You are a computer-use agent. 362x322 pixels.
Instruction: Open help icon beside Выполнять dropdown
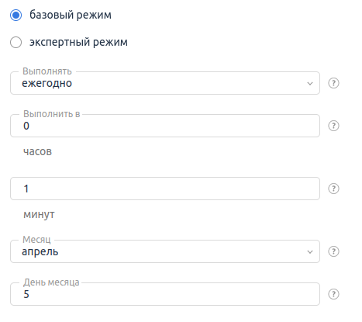tap(333, 83)
